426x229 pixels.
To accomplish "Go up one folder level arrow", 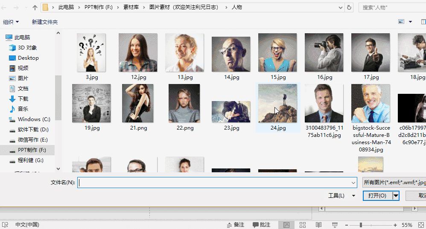I will point(35,8).
